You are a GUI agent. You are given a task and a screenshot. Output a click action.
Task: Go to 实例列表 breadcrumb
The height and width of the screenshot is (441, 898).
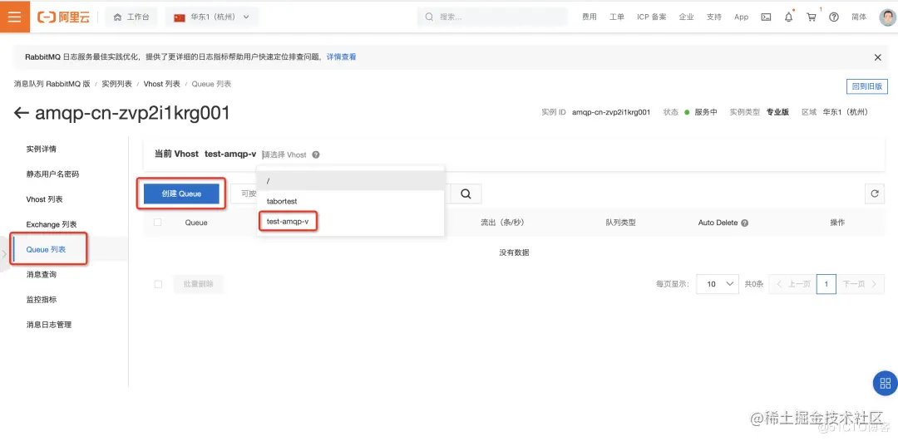pyautogui.click(x=117, y=84)
